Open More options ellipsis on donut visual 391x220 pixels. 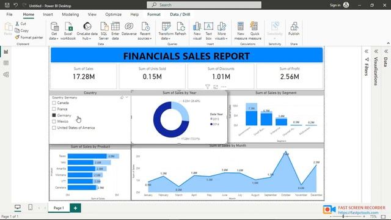tap(224, 87)
